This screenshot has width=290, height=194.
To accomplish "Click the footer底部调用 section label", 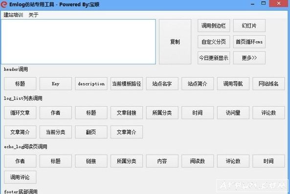I will coord(21,192).
